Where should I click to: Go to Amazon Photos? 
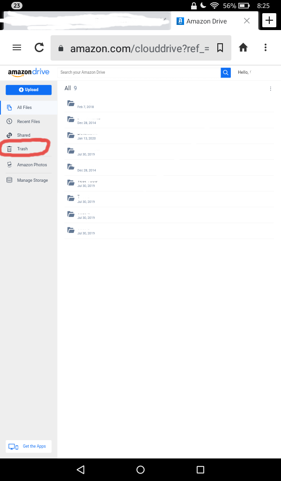(x=32, y=165)
